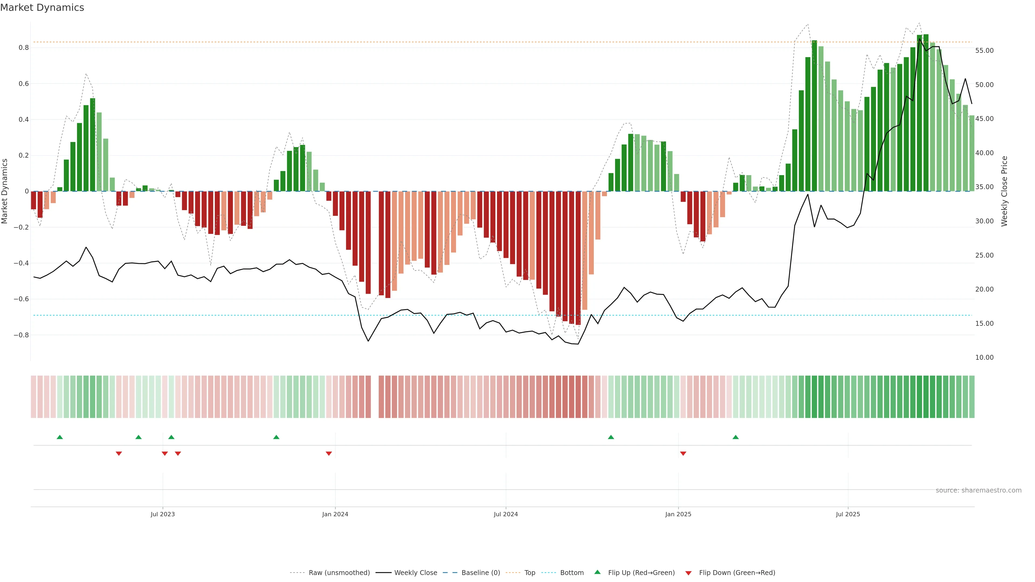Click the red Flip Down triangle in legend
The image size is (1035, 582).
pos(688,573)
